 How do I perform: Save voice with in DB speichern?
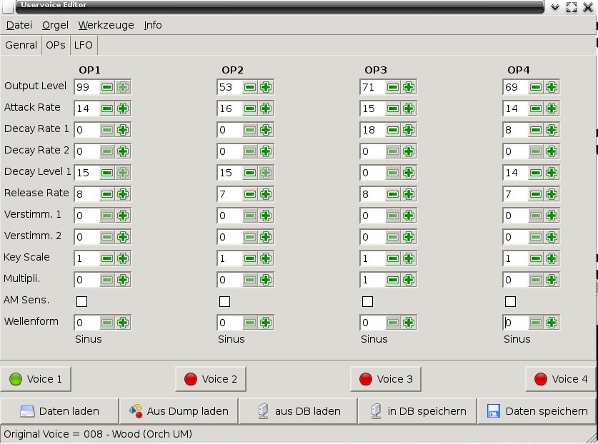click(x=418, y=411)
